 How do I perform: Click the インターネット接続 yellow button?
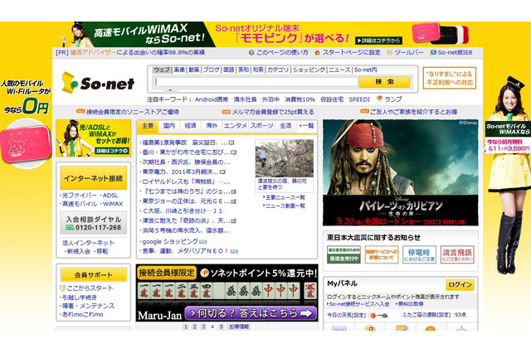click(x=94, y=178)
